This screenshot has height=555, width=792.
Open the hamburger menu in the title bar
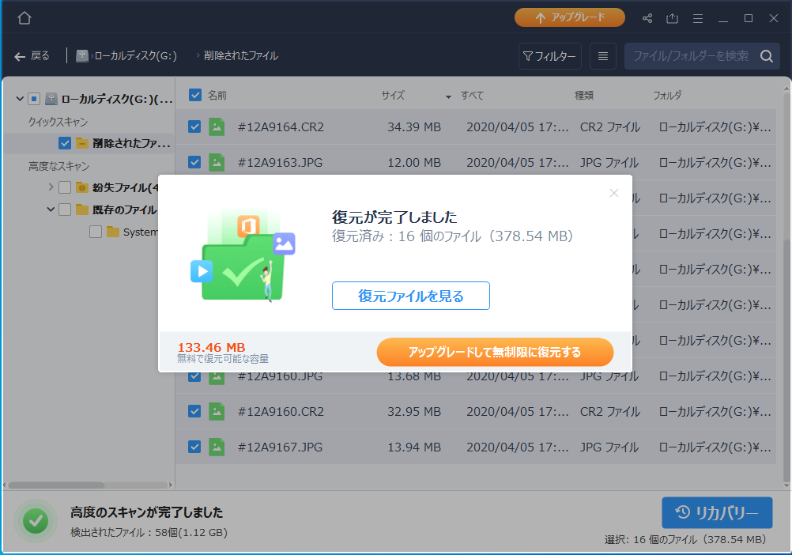tap(698, 17)
